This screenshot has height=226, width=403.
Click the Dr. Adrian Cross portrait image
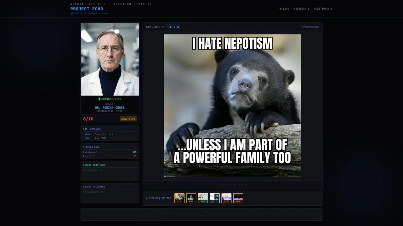(110, 59)
